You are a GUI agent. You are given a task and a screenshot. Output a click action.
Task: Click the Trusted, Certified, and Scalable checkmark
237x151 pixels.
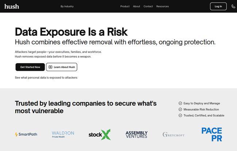180,115
